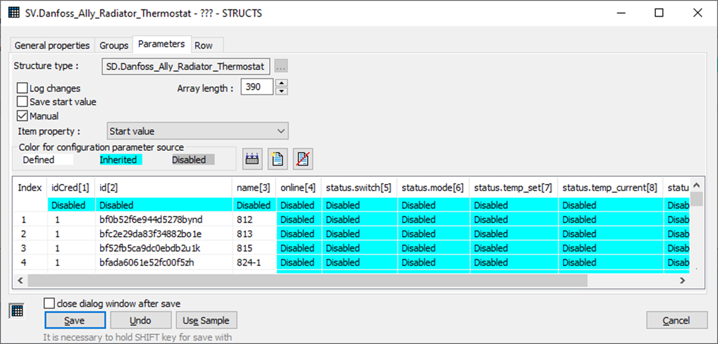This screenshot has height=344, width=718.
Task: Click the horizontal scrollbar's left arrow
Action: (x=21, y=280)
